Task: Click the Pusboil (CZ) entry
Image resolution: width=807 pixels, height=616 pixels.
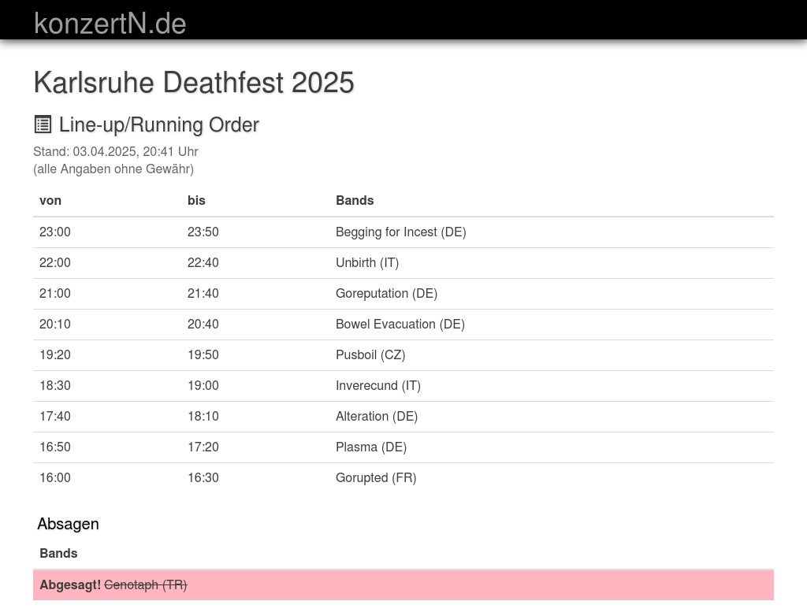Action: pyautogui.click(x=370, y=354)
